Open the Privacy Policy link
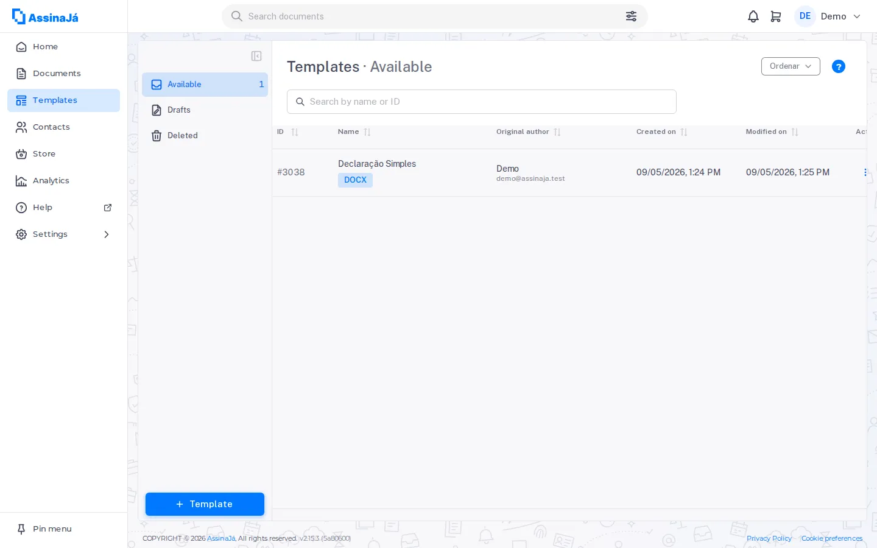This screenshot has width=877, height=548. click(x=769, y=538)
